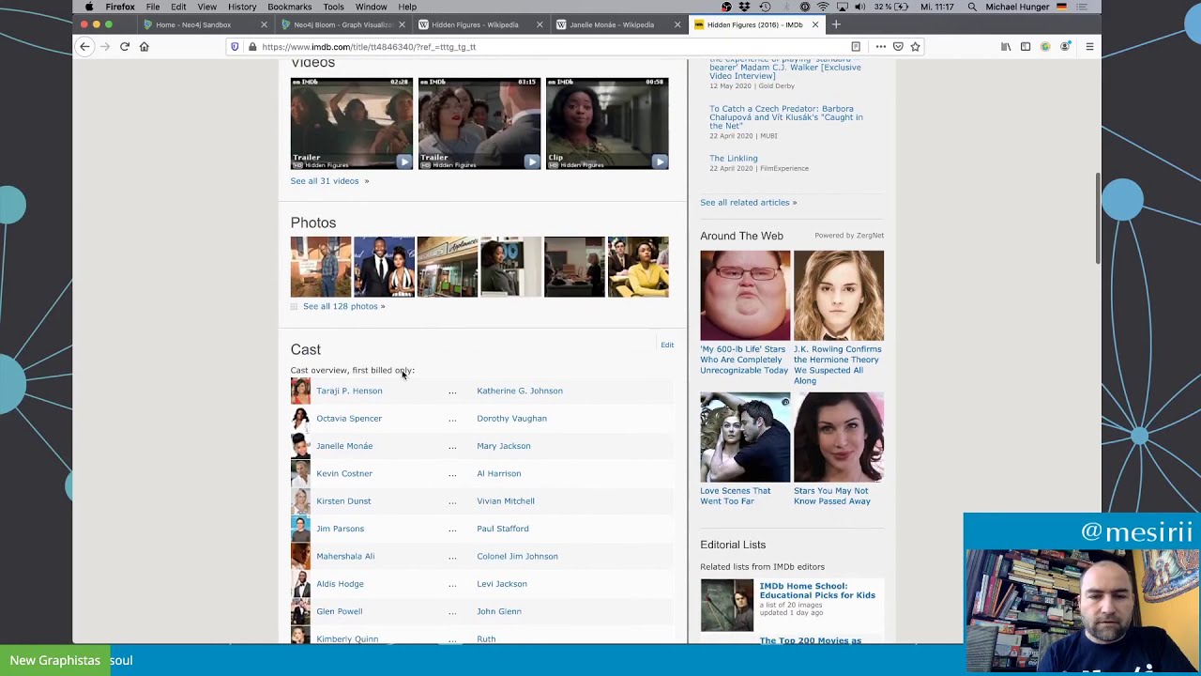Open See all 31 videos link

[329, 181]
